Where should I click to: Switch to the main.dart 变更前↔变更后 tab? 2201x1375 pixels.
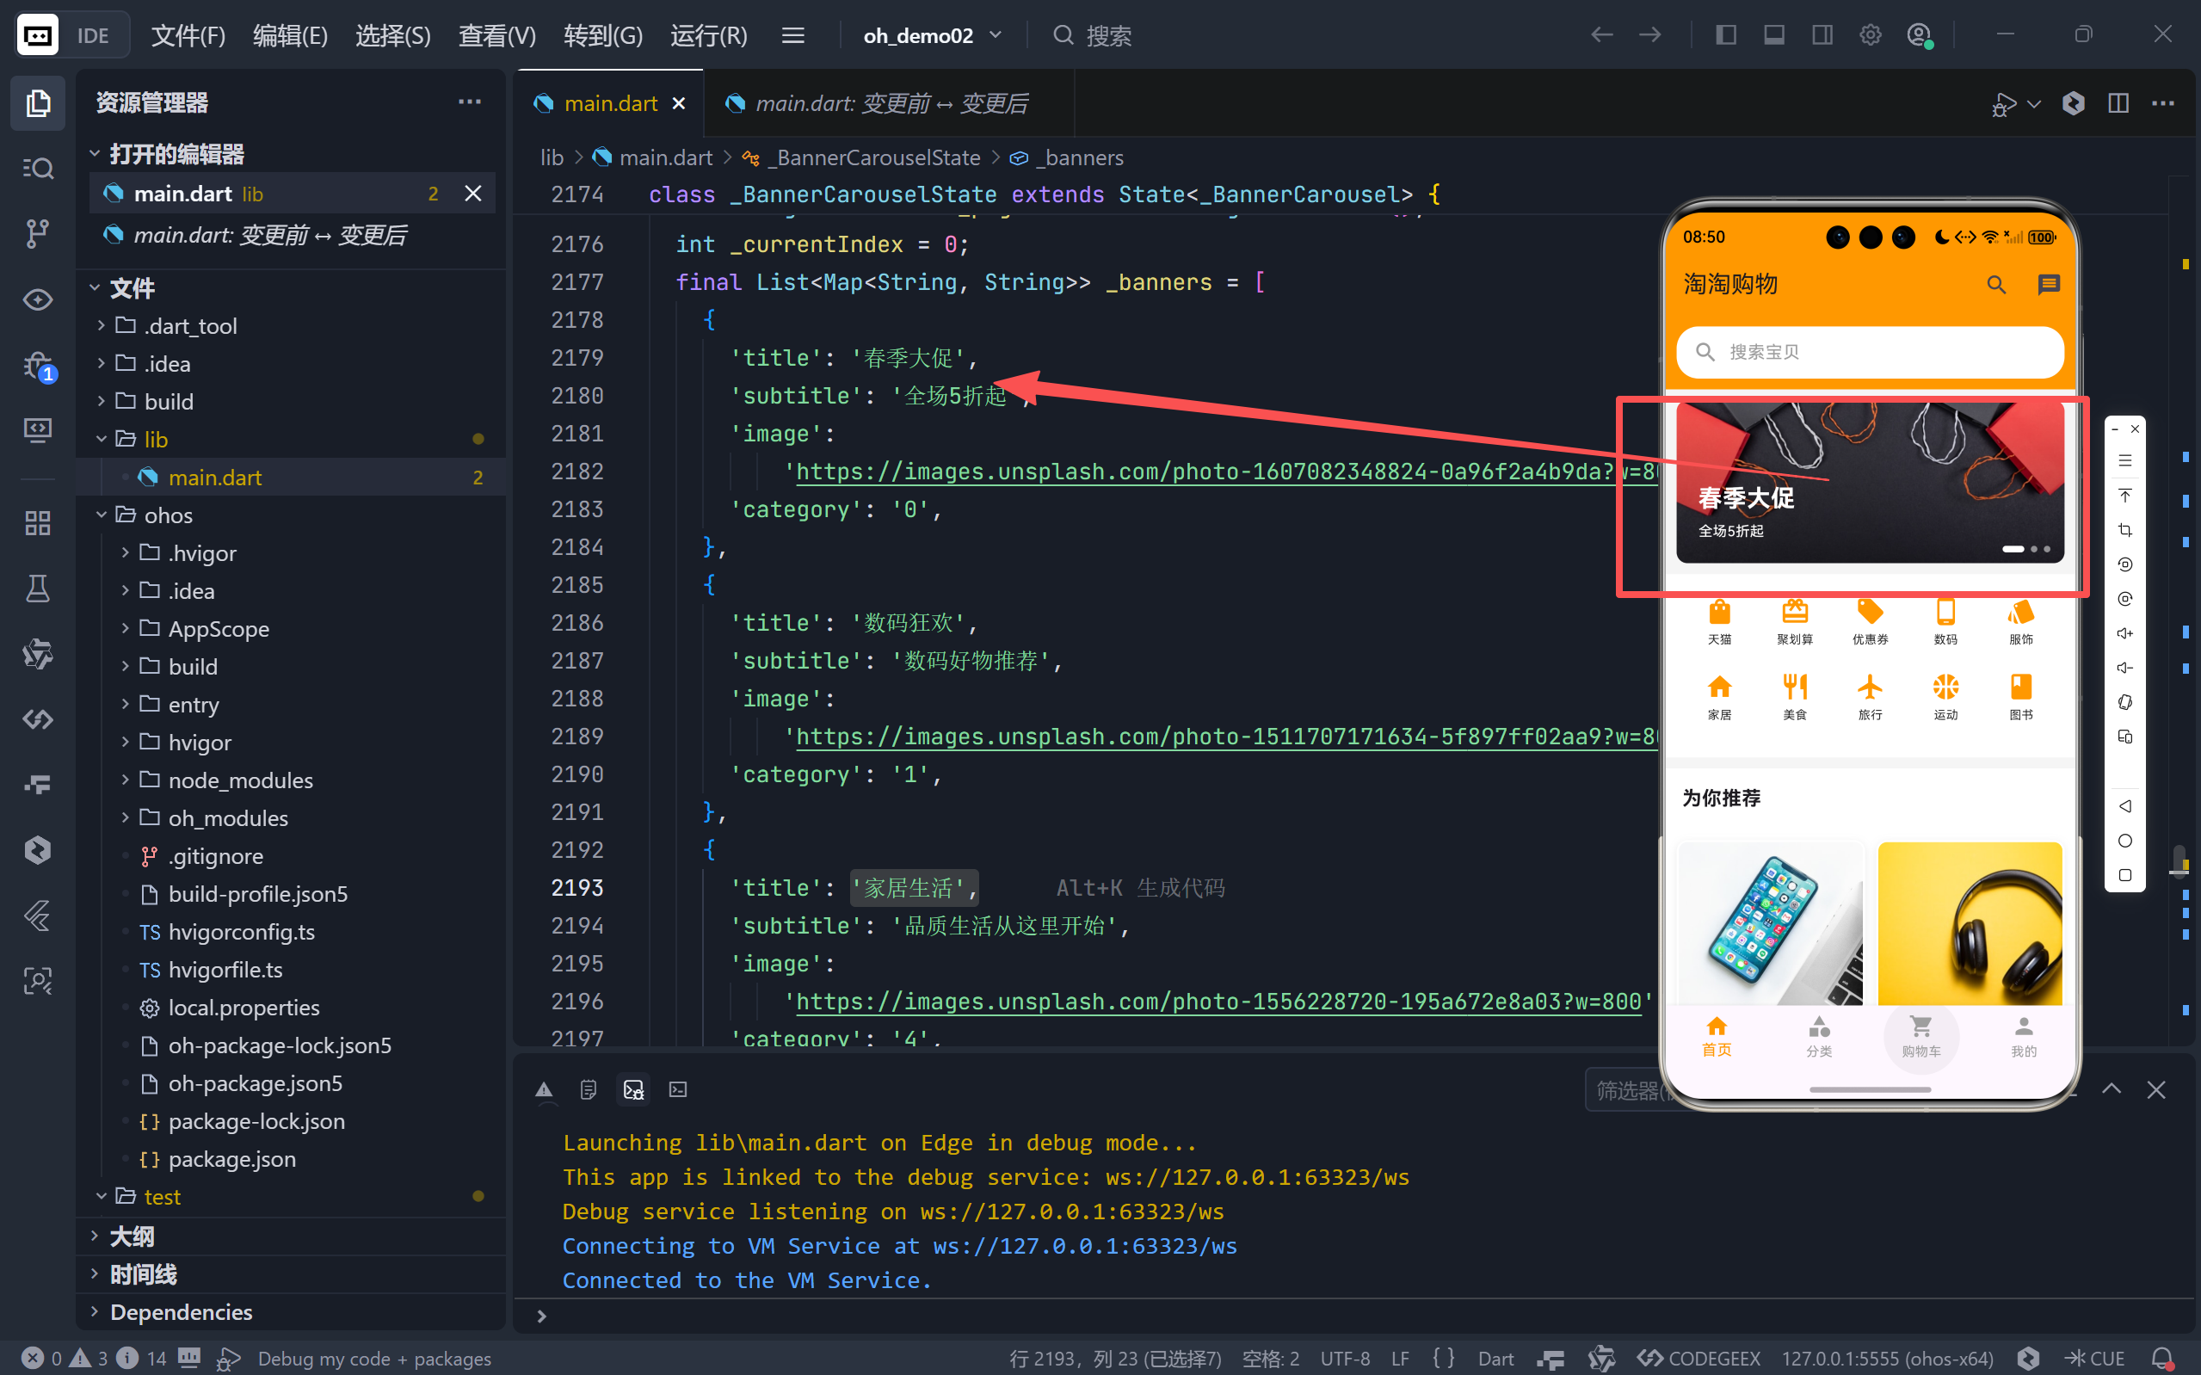point(890,103)
